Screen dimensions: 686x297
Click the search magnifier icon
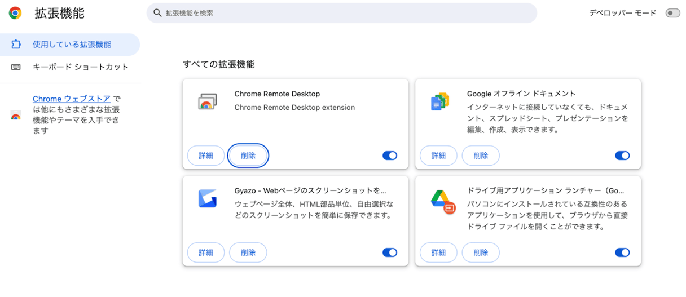point(158,13)
